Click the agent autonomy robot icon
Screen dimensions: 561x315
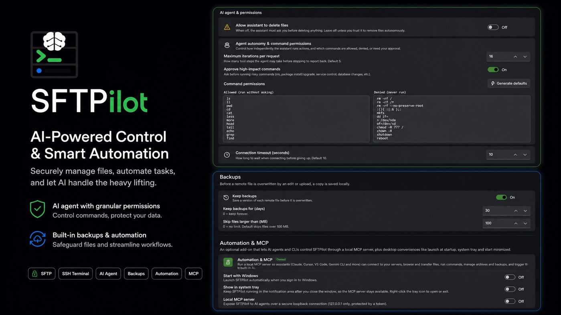[x=227, y=46]
